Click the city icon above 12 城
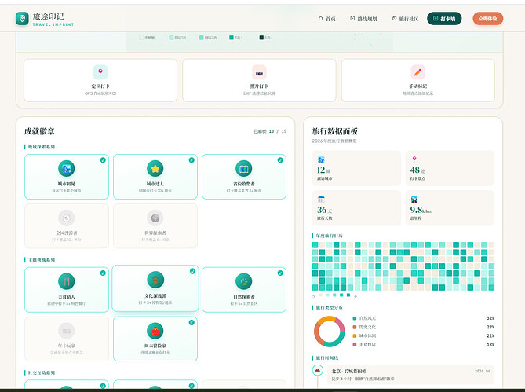This screenshot has height=392, width=525. point(321,159)
